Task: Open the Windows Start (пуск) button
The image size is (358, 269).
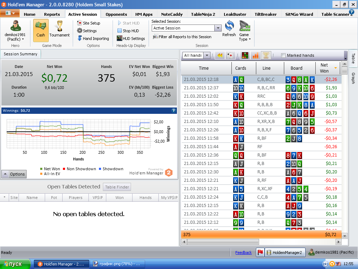Action: [15, 264]
